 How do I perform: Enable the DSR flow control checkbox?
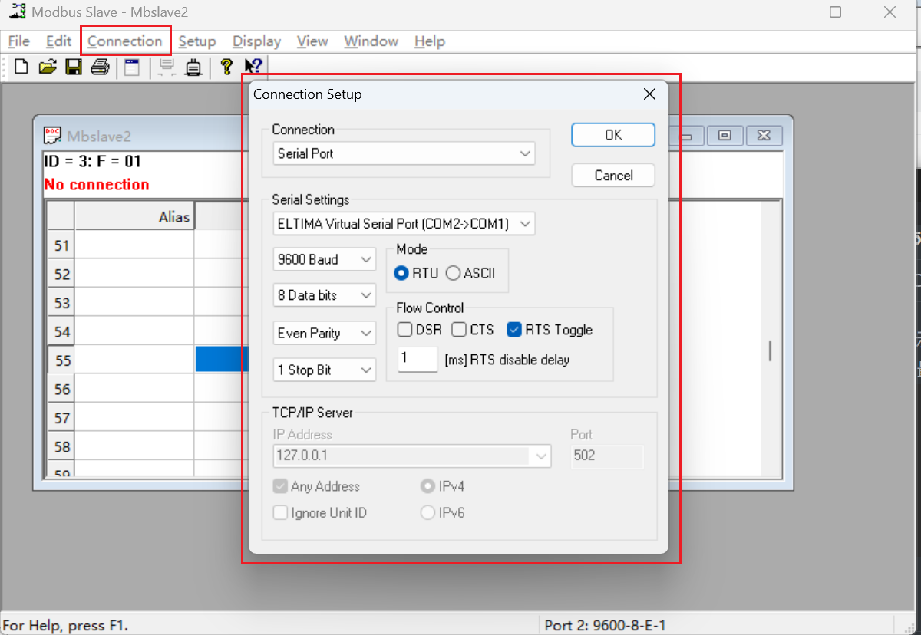[405, 330]
